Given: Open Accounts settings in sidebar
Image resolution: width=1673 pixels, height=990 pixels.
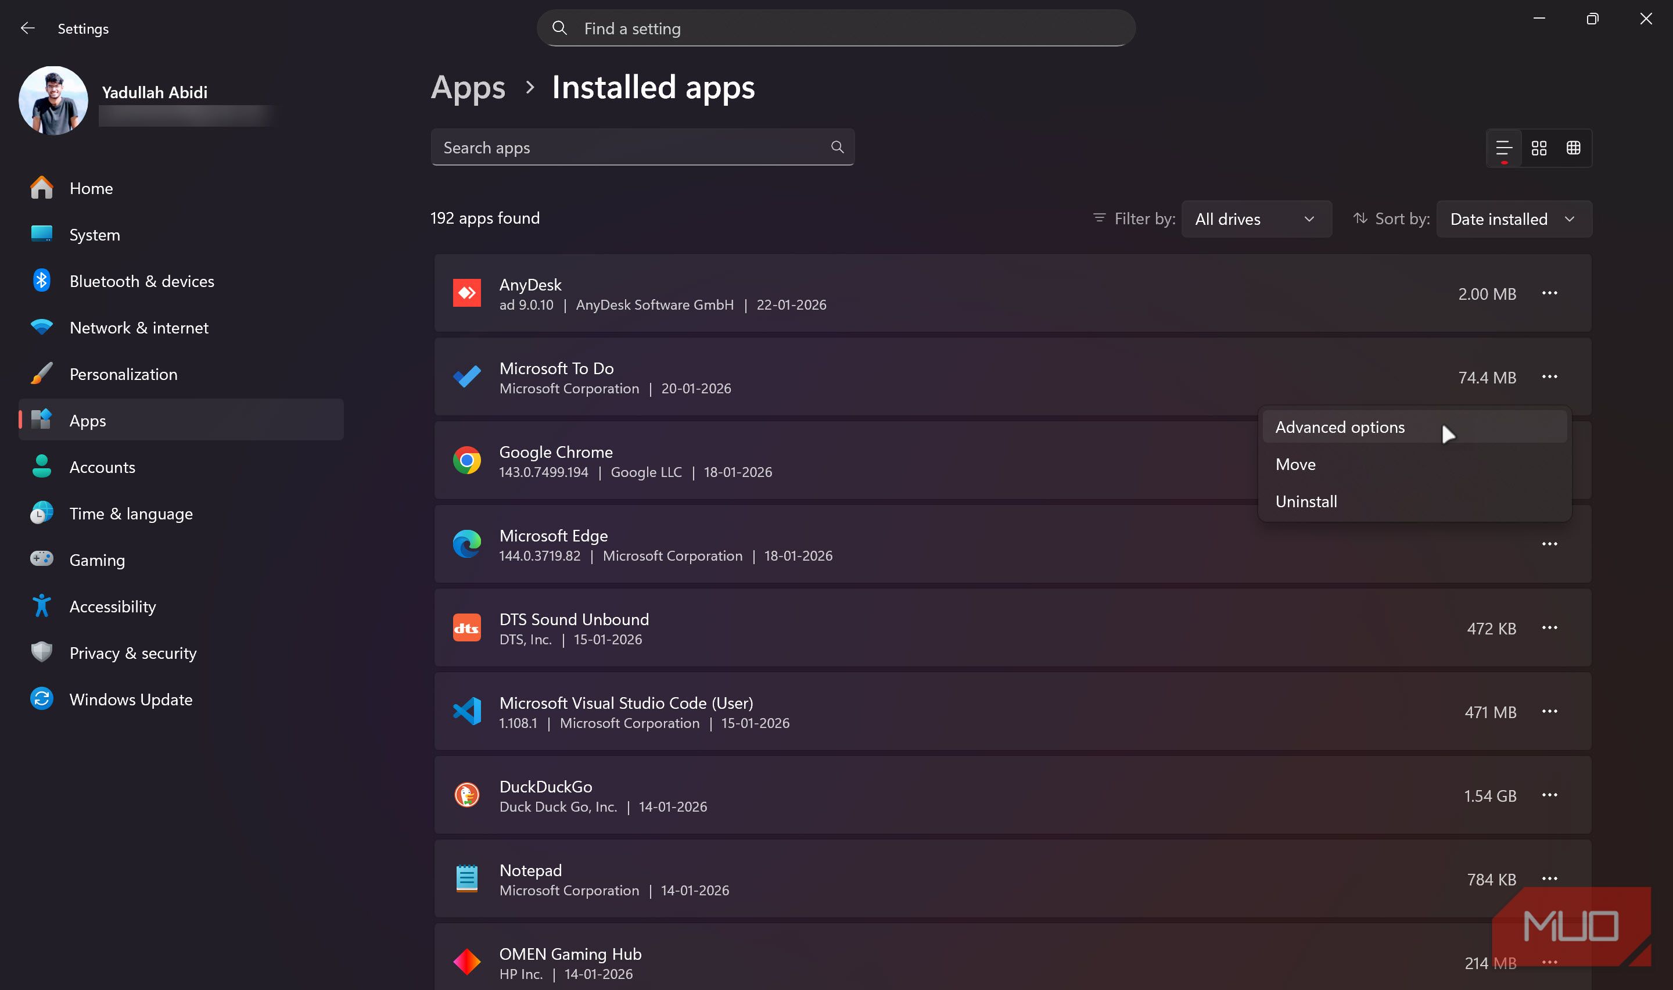Looking at the screenshot, I should [181, 468].
